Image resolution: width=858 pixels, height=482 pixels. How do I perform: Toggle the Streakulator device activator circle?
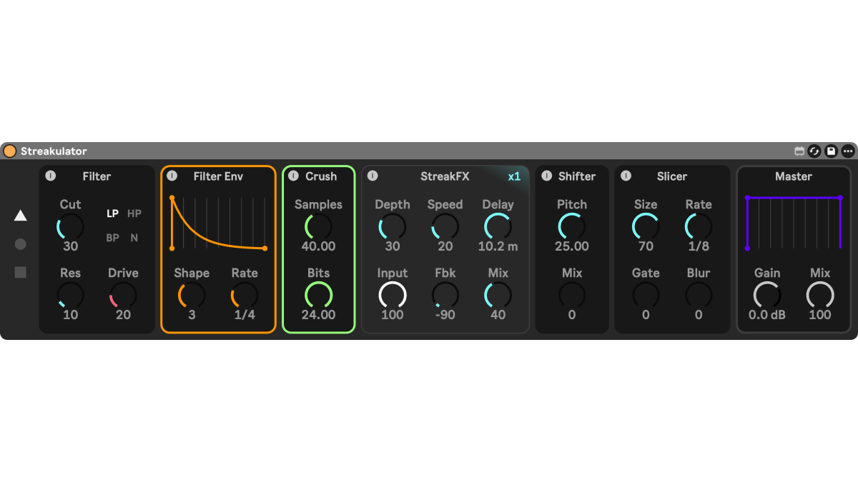pyautogui.click(x=9, y=151)
